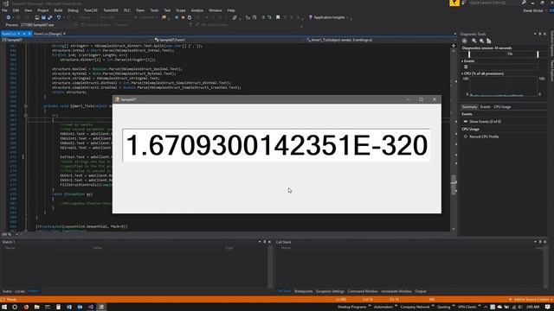
Task: Click the diagnostics timeline left handle
Action: pos(469,54)
